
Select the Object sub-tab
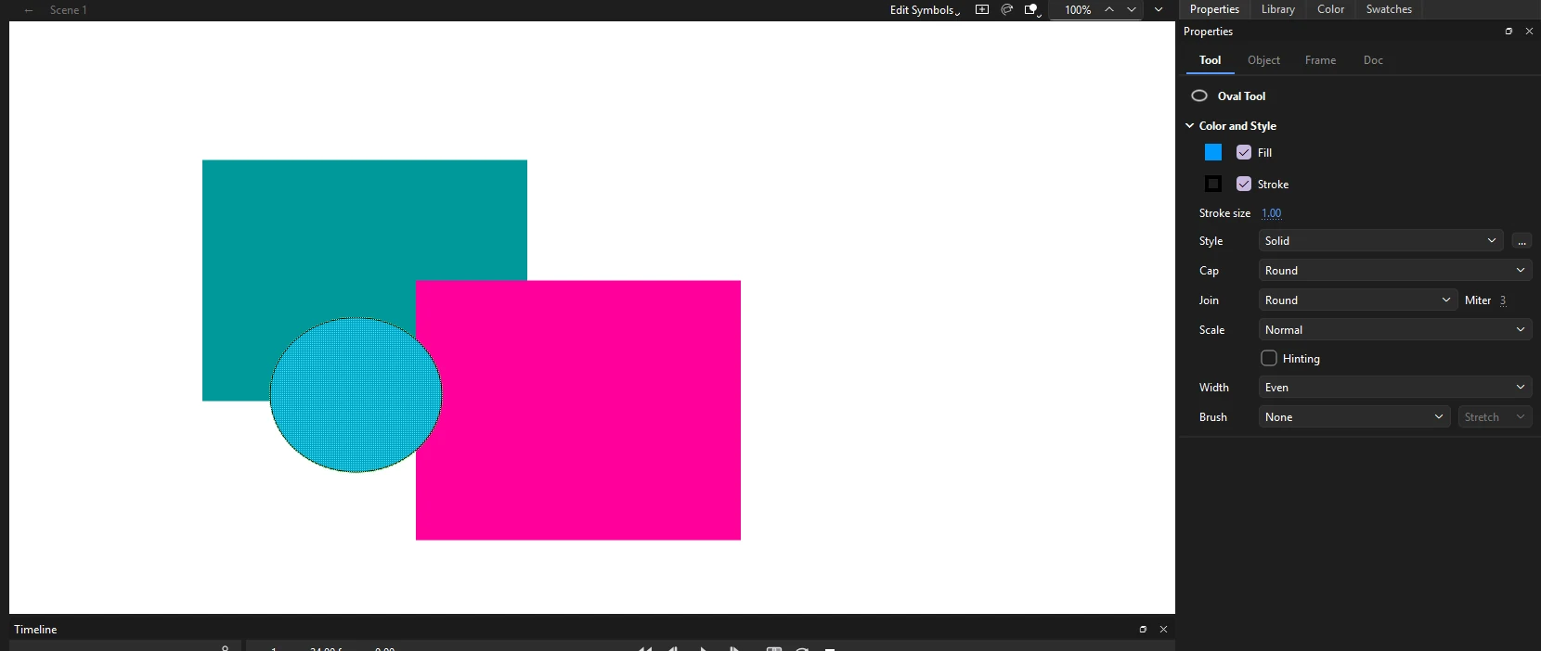(x=1263, y=60)
